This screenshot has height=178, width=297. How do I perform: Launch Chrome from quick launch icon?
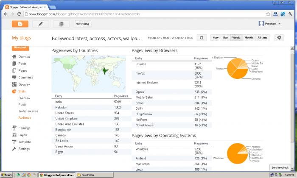(x=29, y=175)
